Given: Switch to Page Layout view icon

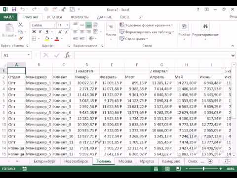Looking at the screenshot, I should pos(167,169).
